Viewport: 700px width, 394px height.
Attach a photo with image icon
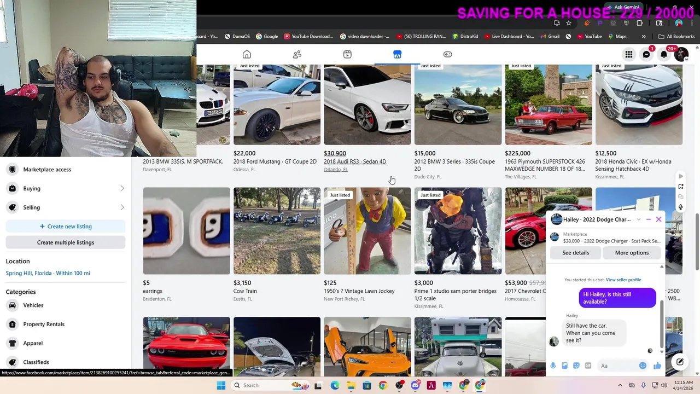pos(565,366)
